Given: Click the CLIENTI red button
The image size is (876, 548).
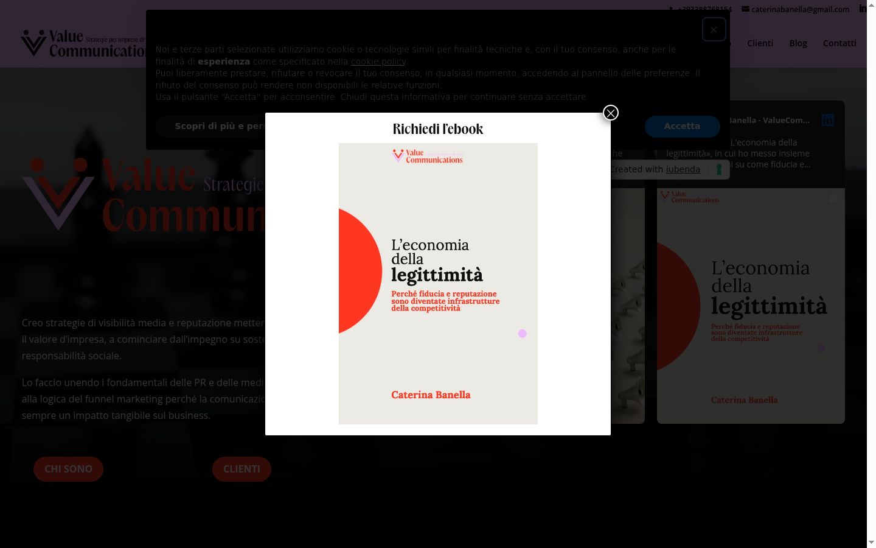Looking at the screenshot, I should click(242, 469).
